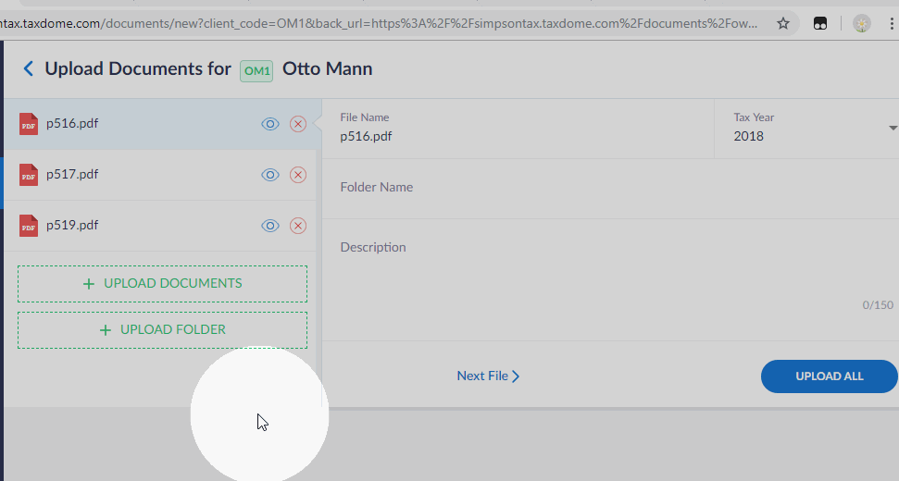Select the p519.pdf PDF file icon
This screenshot has width=899, height=481.
point(28,226)
